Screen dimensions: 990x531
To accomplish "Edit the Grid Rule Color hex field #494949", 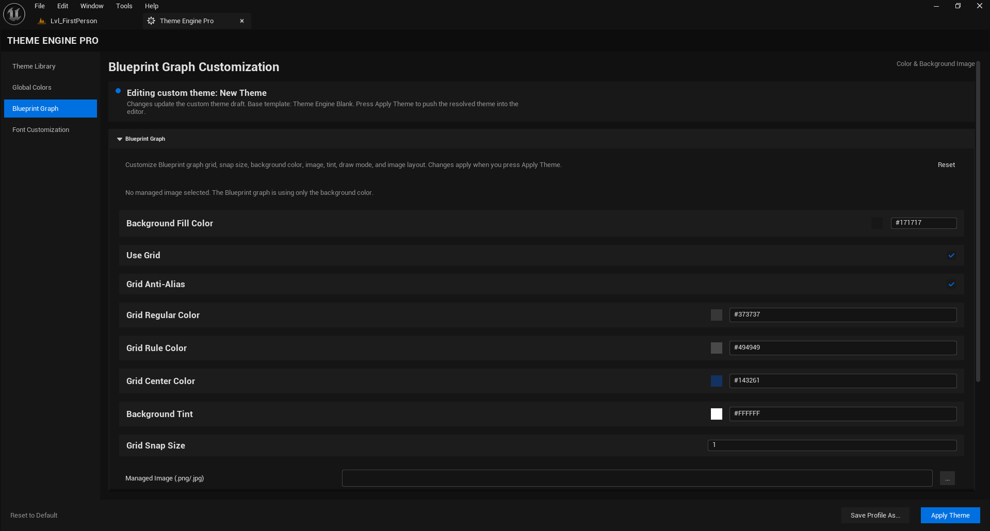I will click(843, 348).
